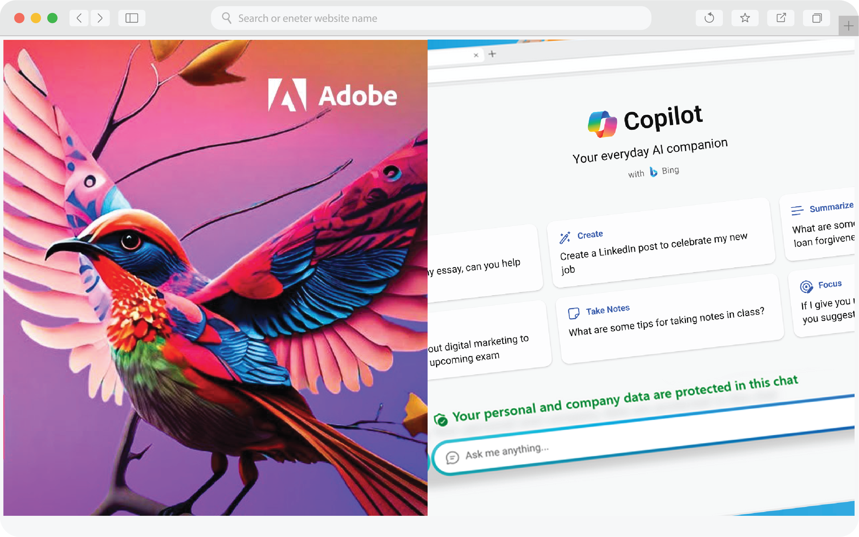This screenshot has height=537, width=859.
Task: Click the Adobe logo on bird image
Action: point(332,95)
